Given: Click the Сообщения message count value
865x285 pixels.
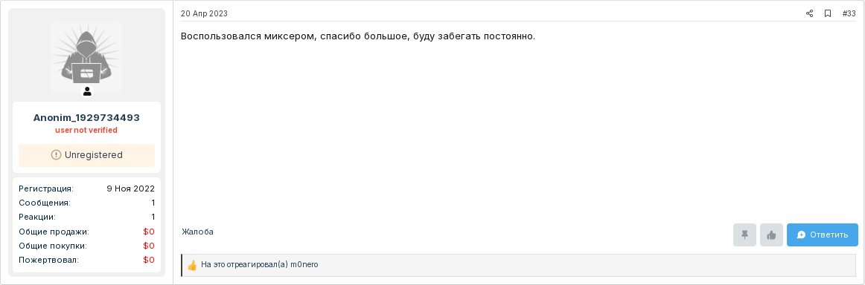Looking at the screenshot, I should point(153,203).
